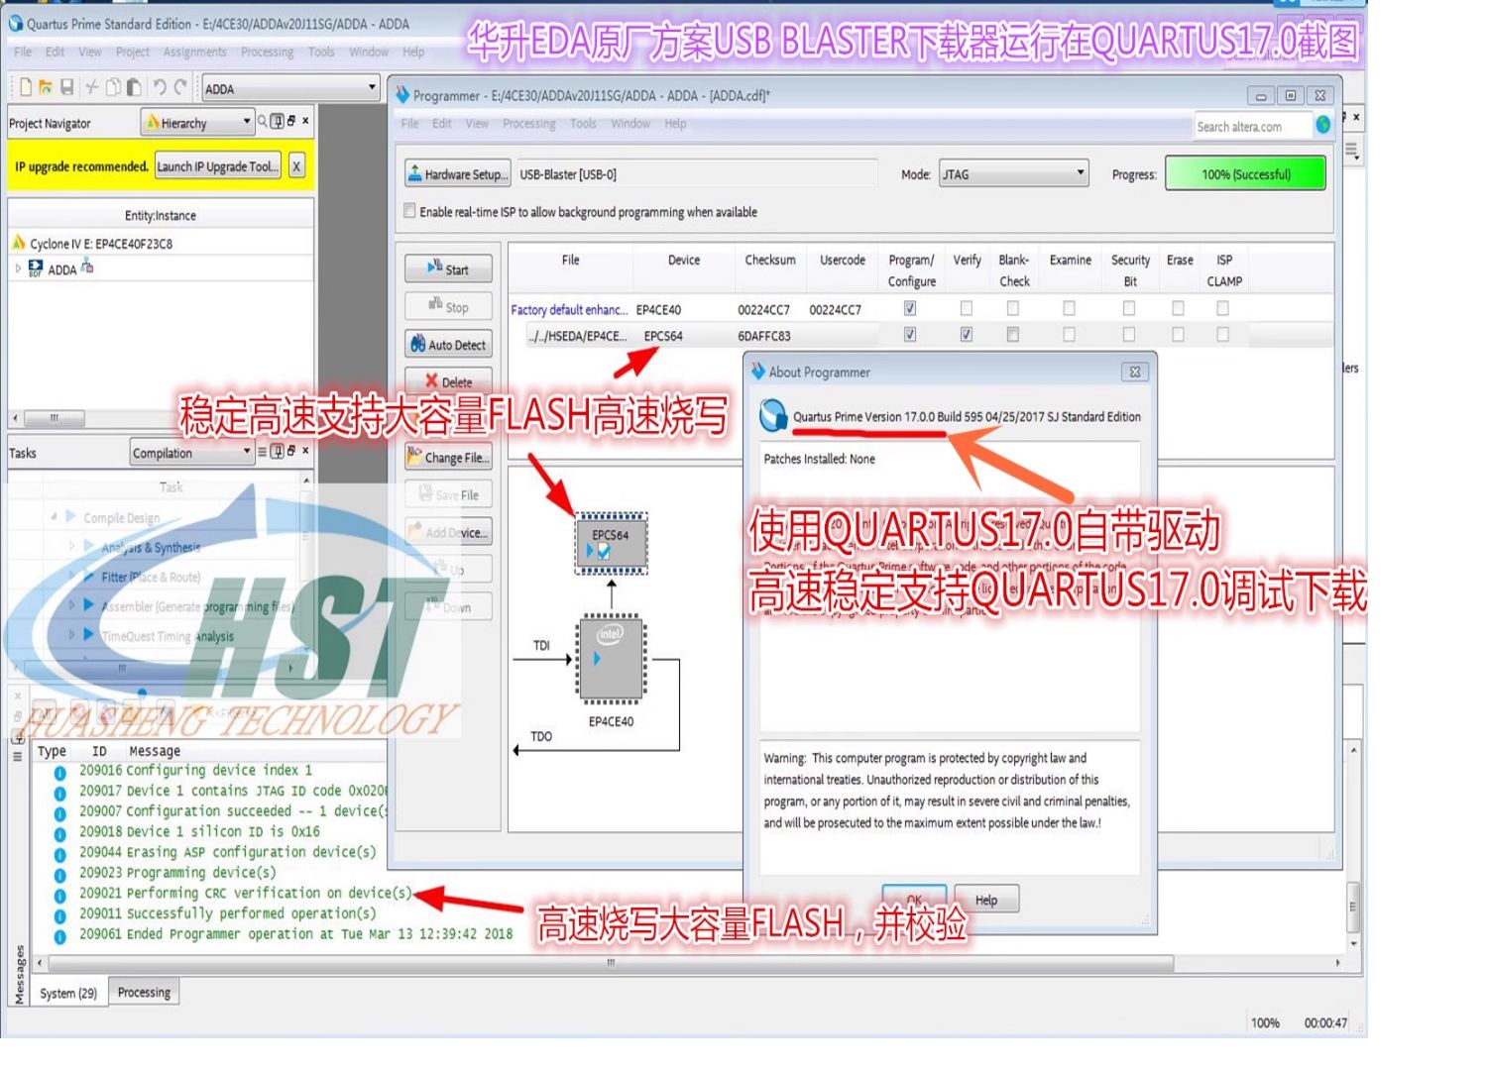Click the Copy toolbar icon

click(113, 87)
